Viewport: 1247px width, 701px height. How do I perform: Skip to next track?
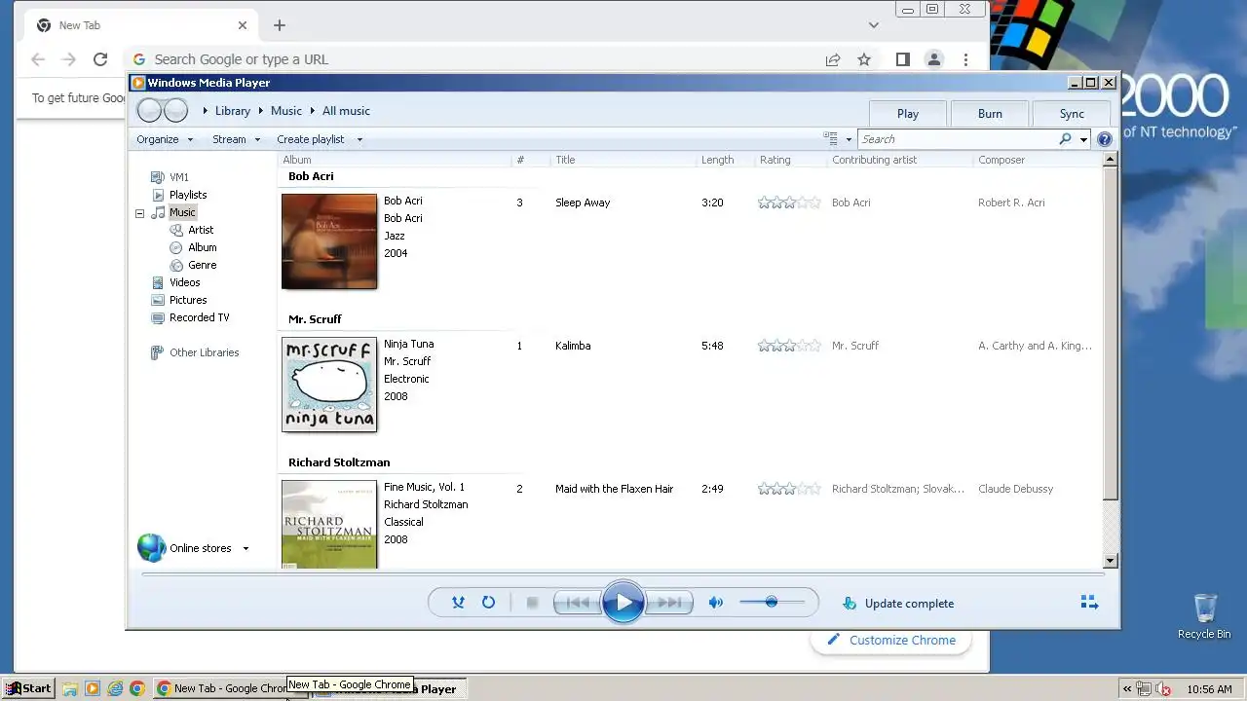pos(670,603)
